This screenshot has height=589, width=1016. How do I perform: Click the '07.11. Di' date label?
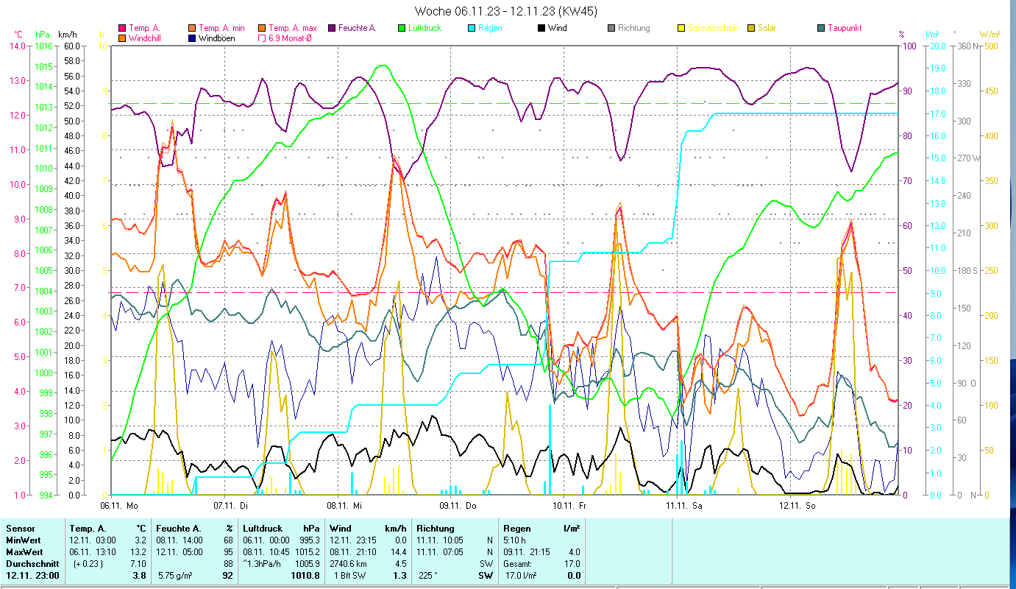[231, 506]
